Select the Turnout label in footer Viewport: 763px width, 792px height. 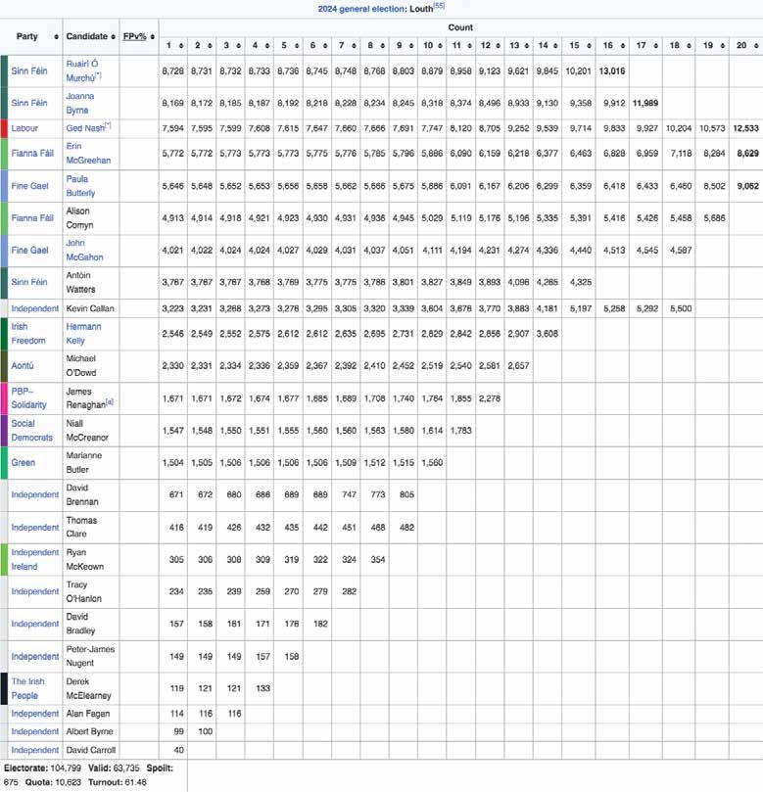(x=105, y=782)
